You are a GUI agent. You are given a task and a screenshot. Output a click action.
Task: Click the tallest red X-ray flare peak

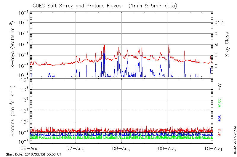pos(104,43)
